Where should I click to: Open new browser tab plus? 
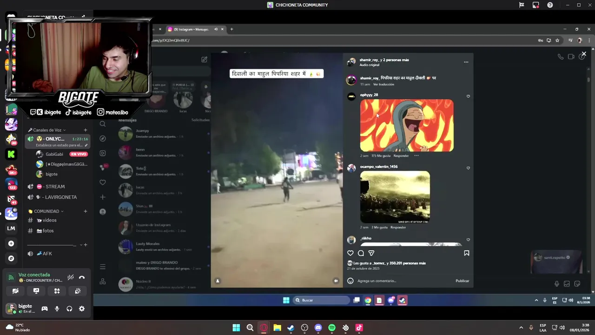[x=231, y=29]
